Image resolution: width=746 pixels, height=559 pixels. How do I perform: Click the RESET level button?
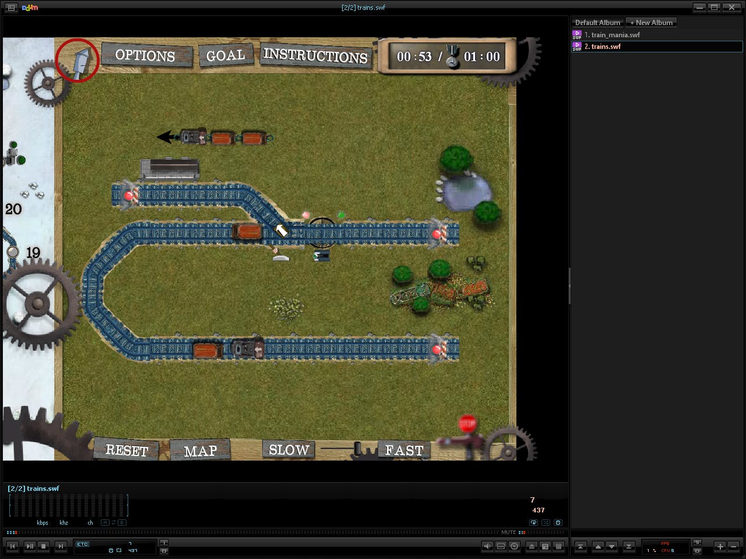(126, 450)
